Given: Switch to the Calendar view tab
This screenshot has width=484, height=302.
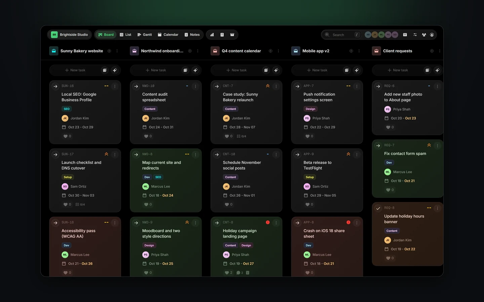Looking at the screenshot, I should pos(168,35).
